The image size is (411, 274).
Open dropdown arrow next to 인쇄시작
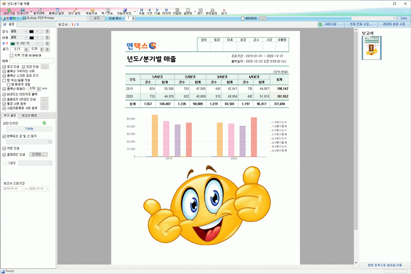(x=31, y=12)
